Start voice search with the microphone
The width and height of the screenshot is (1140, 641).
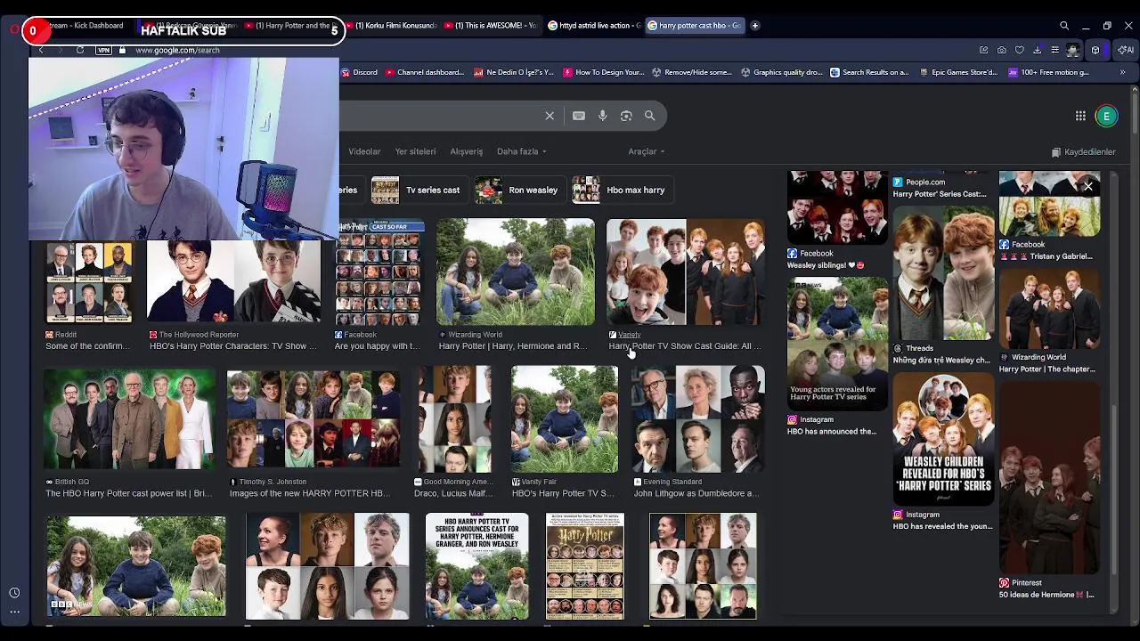click(603, 116)
